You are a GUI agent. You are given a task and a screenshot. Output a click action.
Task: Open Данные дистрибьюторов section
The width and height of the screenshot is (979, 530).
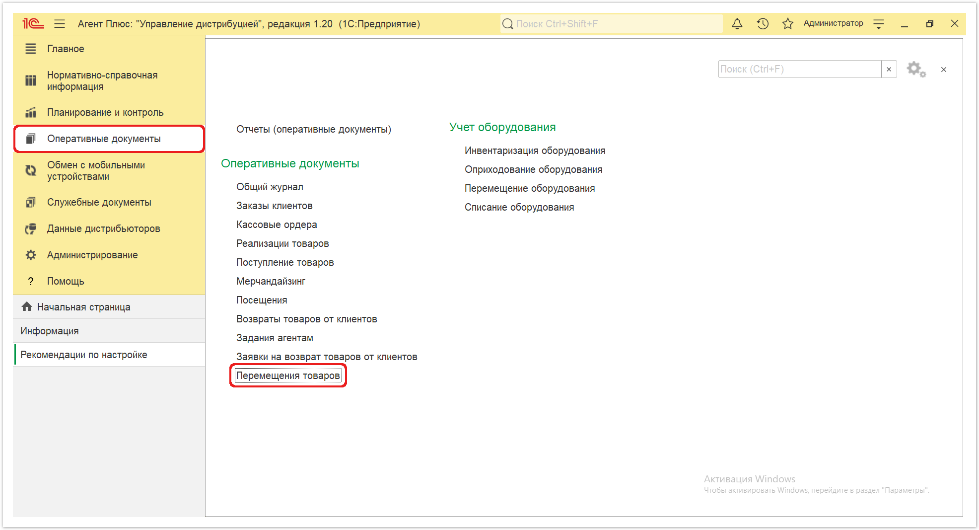pyautogui.click(x=109, y=228)
